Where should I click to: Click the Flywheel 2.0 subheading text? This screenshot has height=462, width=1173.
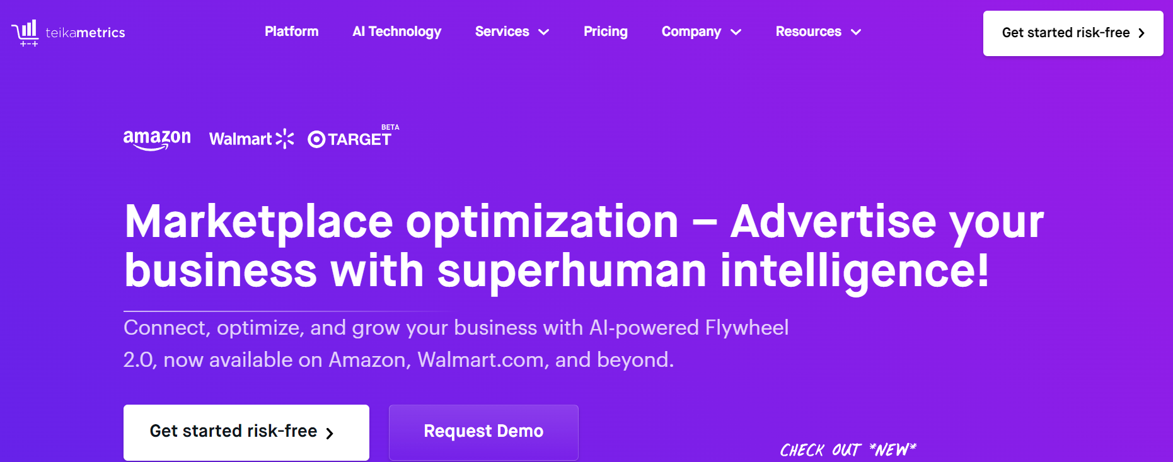click(x=456, y=344)
